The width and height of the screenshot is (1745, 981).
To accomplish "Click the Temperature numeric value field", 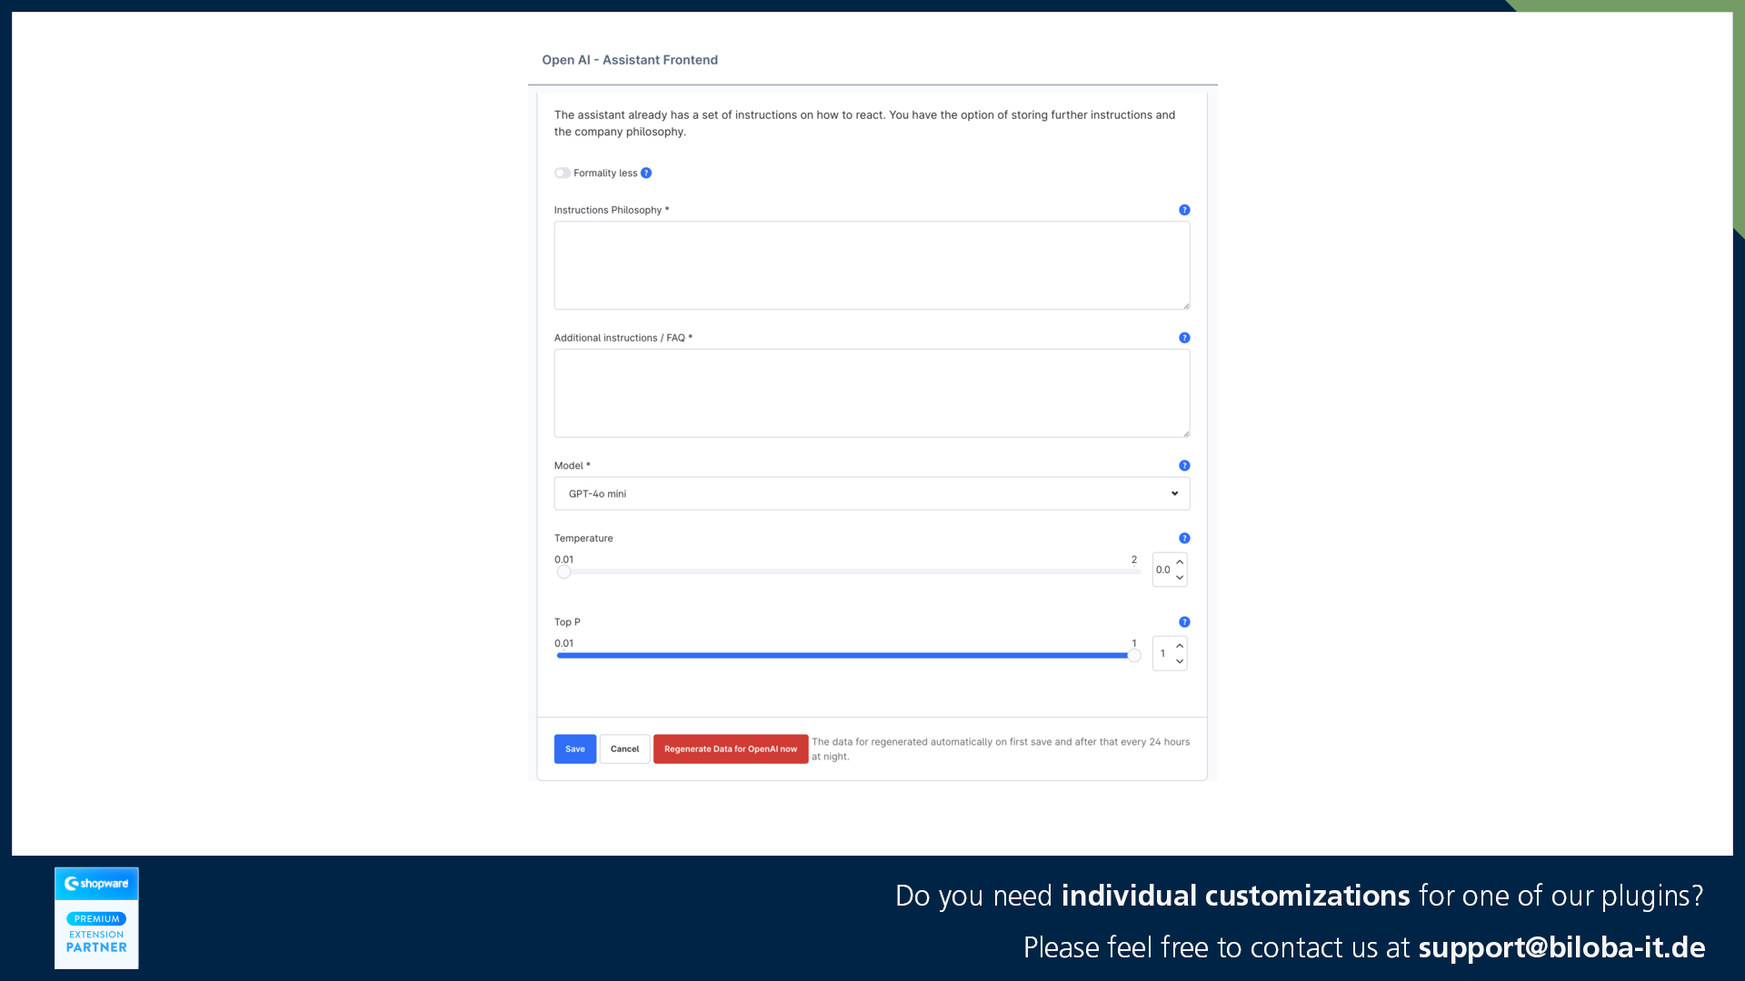I will pyautogui.click(x=1163, y=570).
